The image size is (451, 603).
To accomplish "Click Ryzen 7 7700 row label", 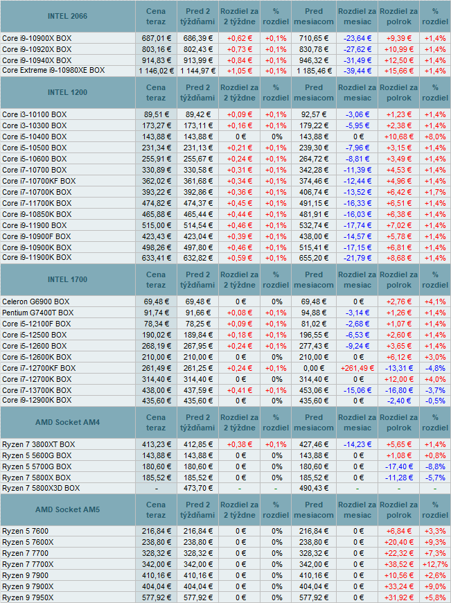I will point(26,554).
